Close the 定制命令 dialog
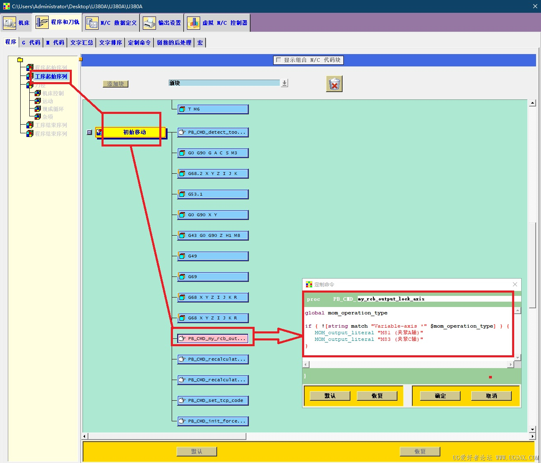541x463 pixels. point(515,284)
